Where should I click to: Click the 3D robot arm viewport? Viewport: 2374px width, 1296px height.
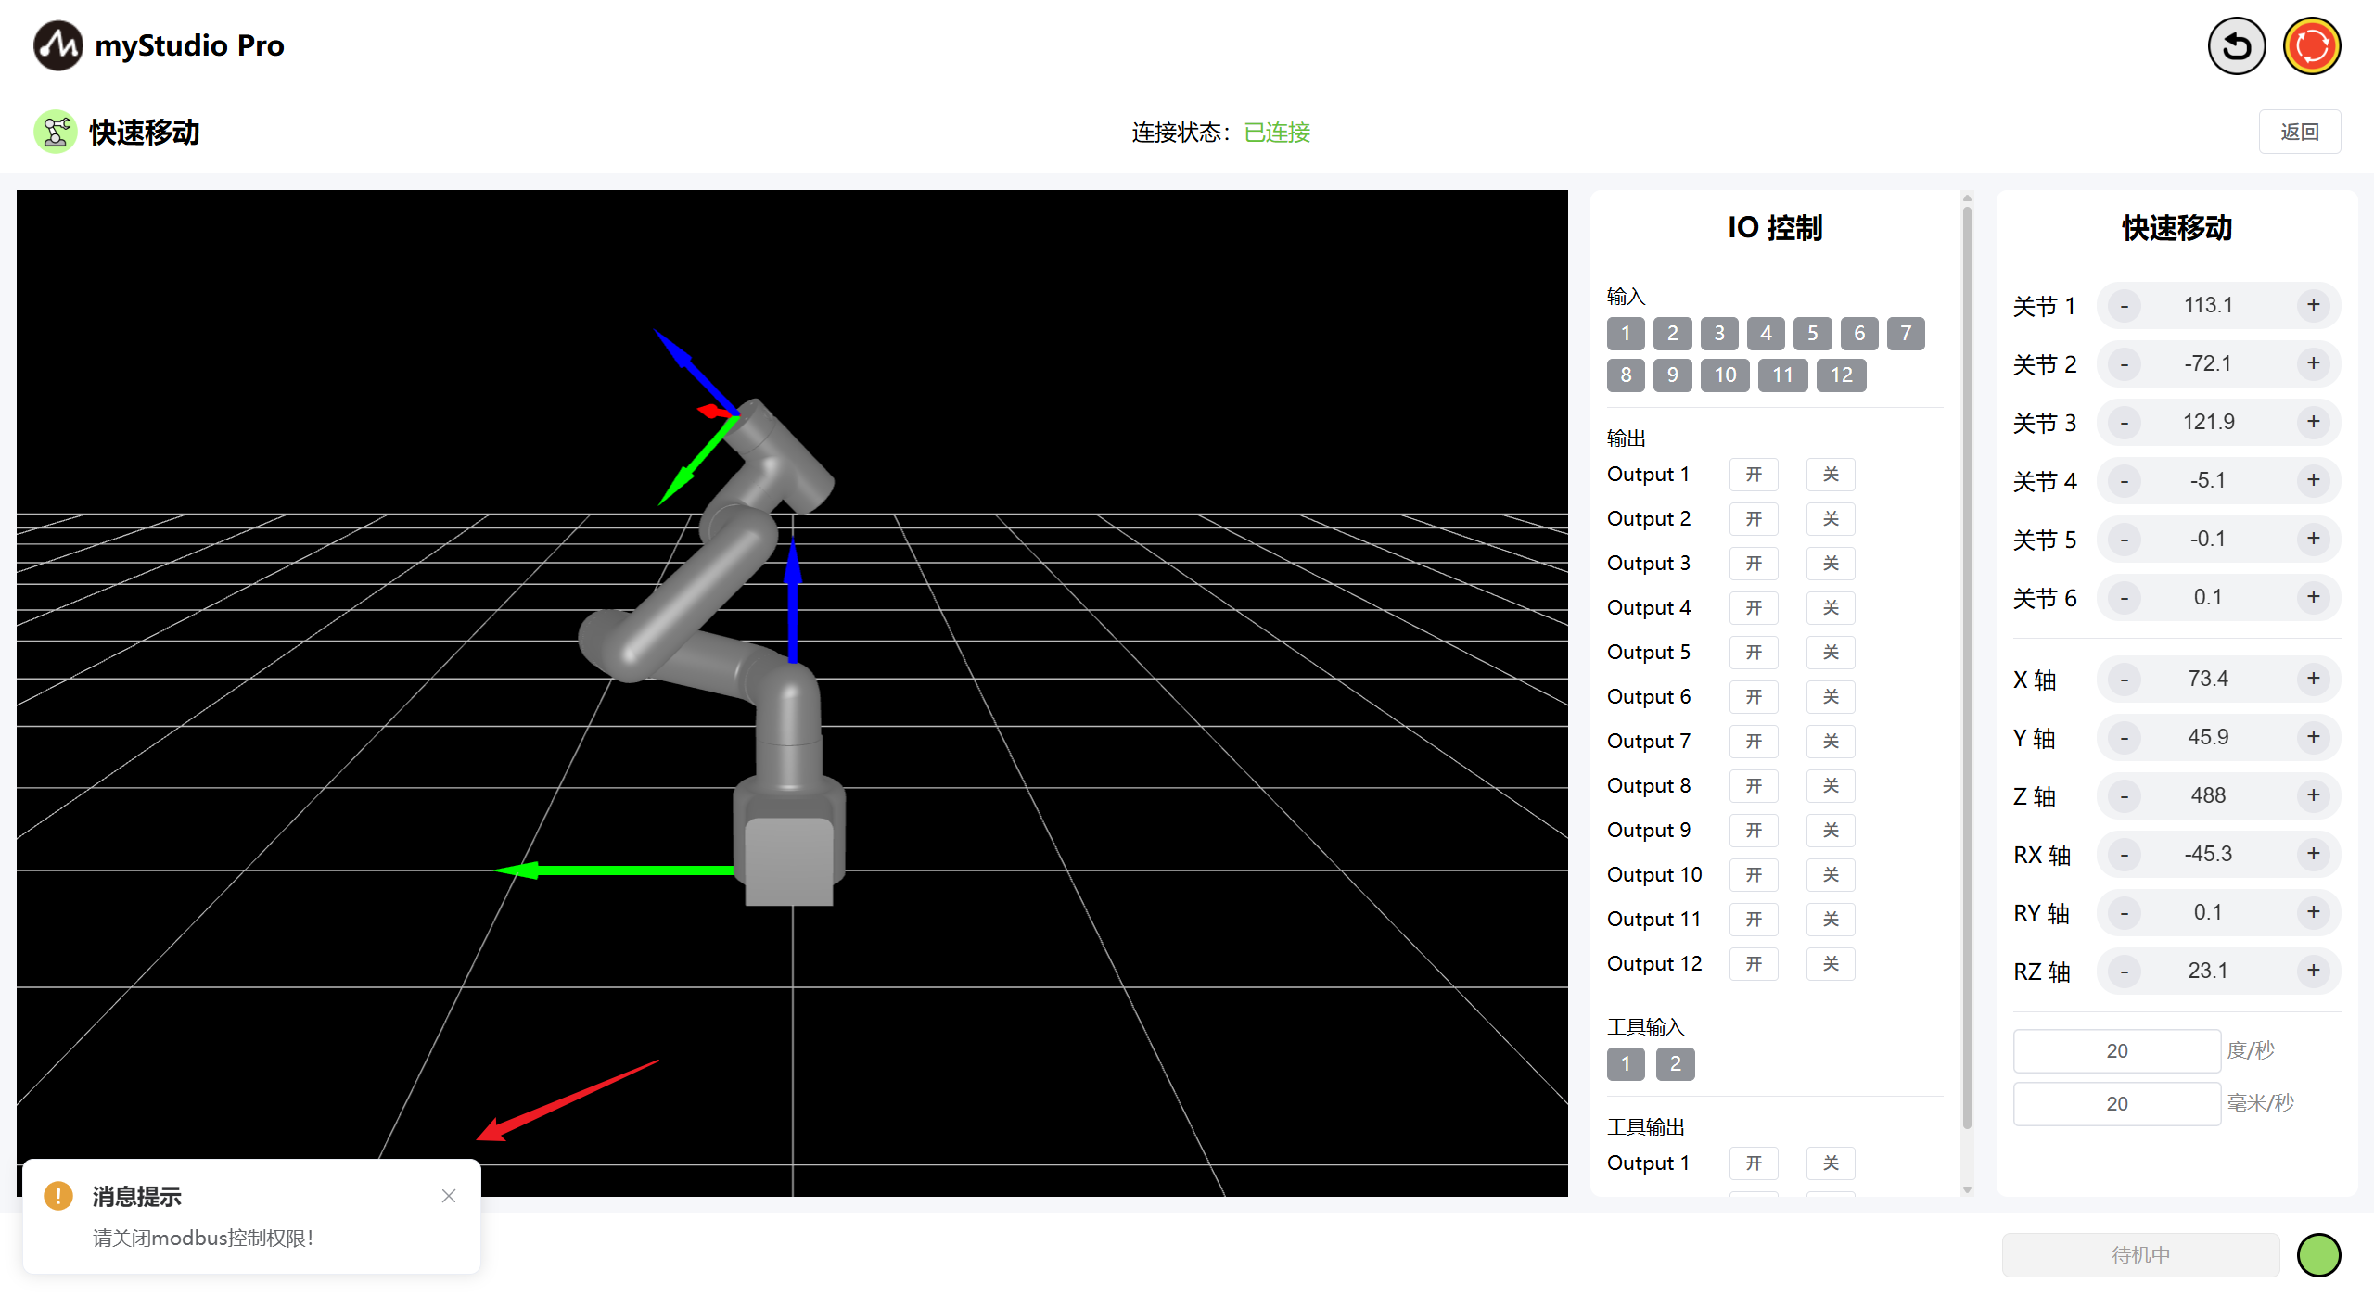792,693
